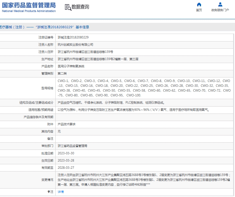Click the 结构及组成/主要组成成分 row label
The image size is (235, 197).
pos(36,103)
